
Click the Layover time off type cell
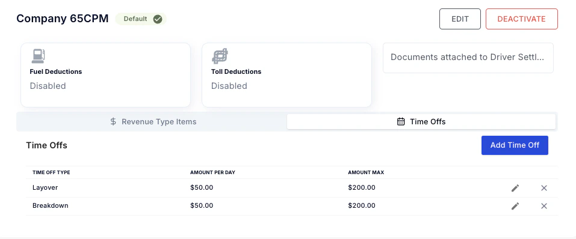(45, 188)
